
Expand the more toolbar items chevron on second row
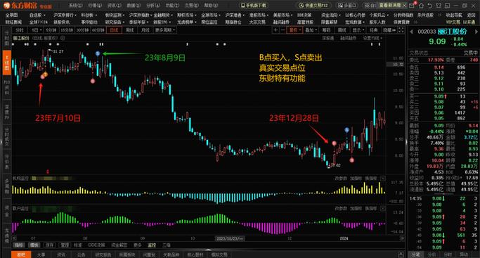415,22
